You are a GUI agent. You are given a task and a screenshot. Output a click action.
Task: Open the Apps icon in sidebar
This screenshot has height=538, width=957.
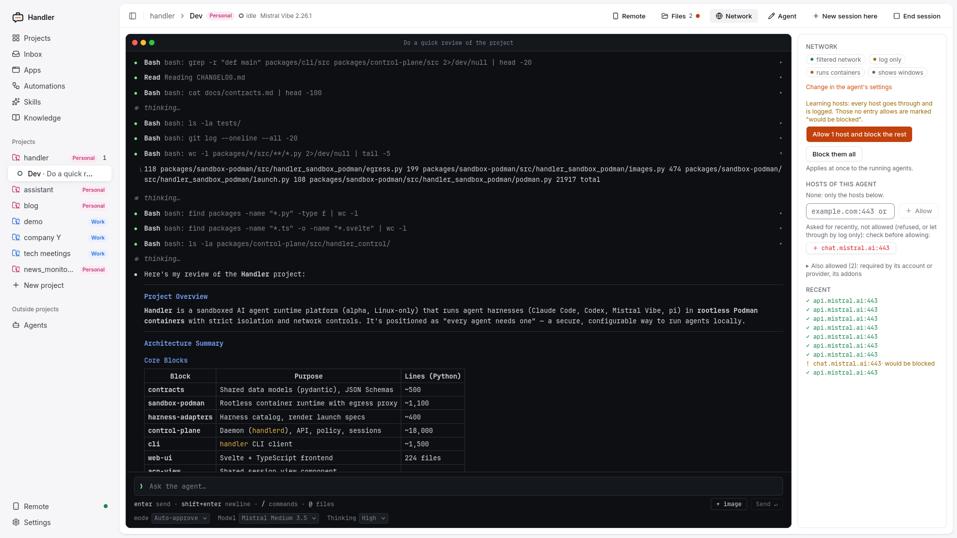(x=16, y=70)
